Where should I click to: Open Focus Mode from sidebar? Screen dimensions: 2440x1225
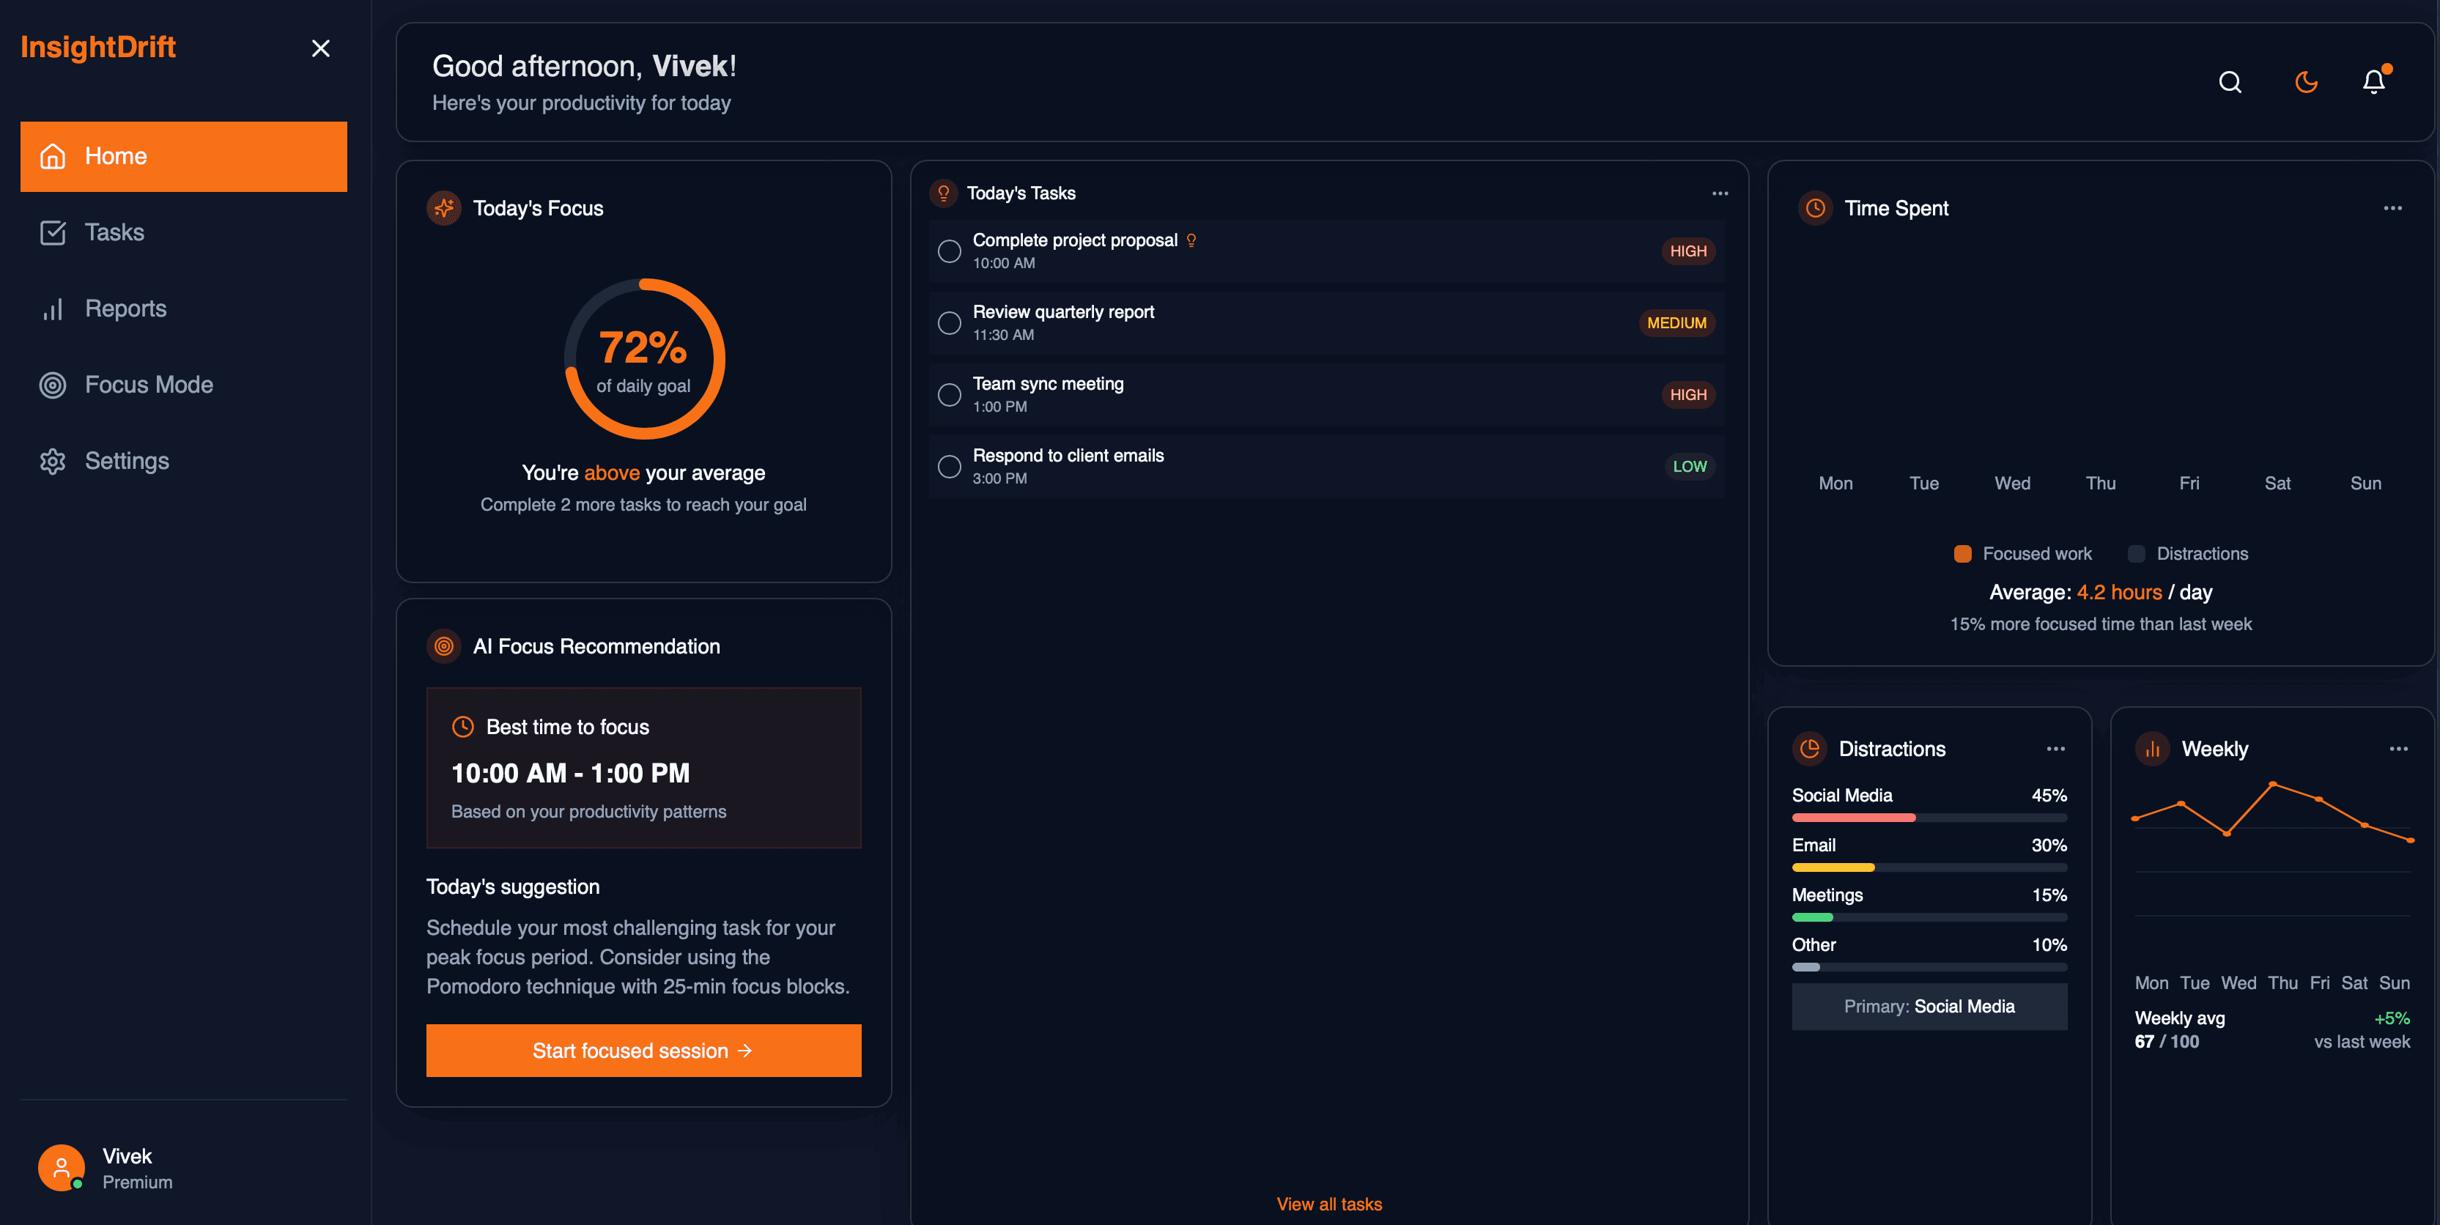point(149,385)
